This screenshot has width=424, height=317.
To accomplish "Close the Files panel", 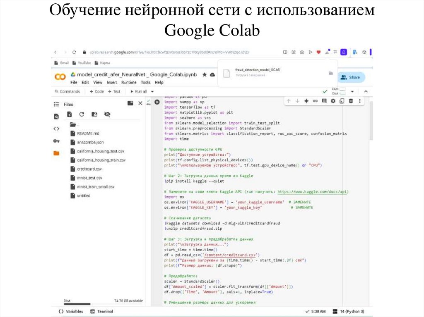I will point(140,103).
